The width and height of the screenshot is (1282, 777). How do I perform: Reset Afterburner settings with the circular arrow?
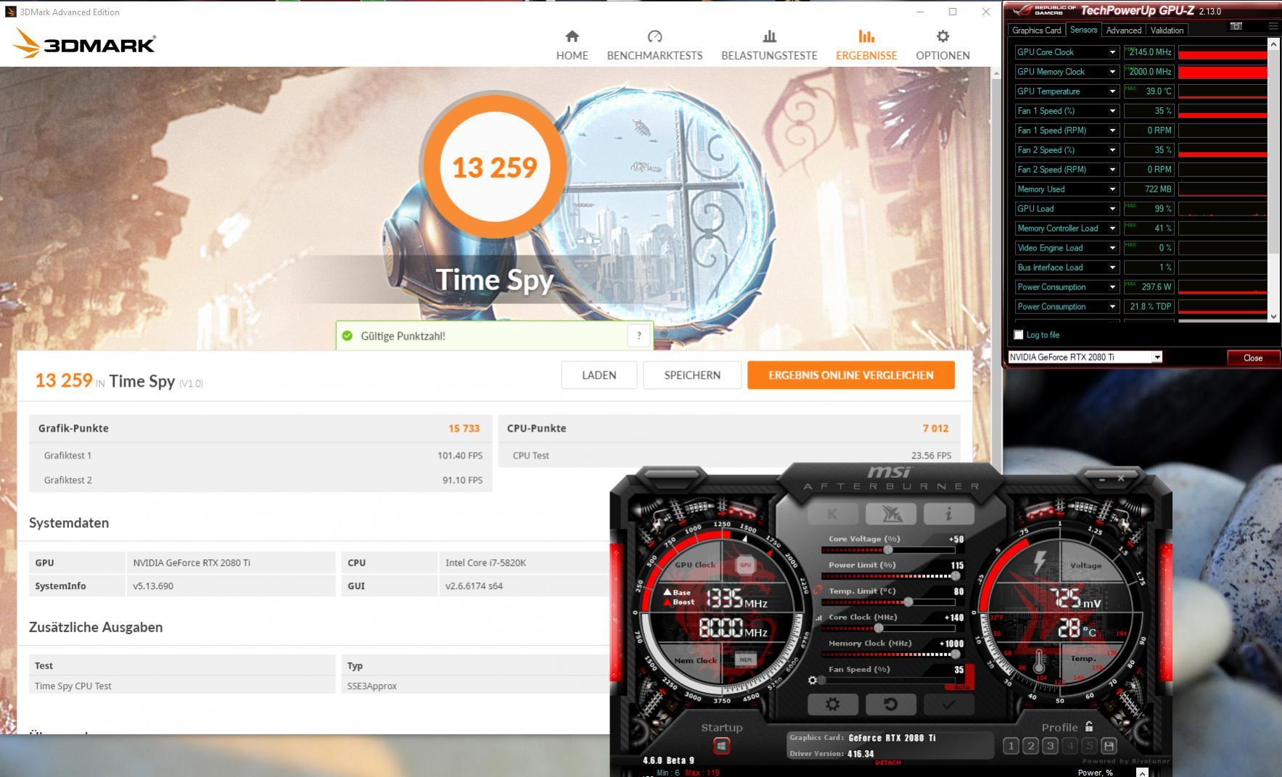coord(891,704)
